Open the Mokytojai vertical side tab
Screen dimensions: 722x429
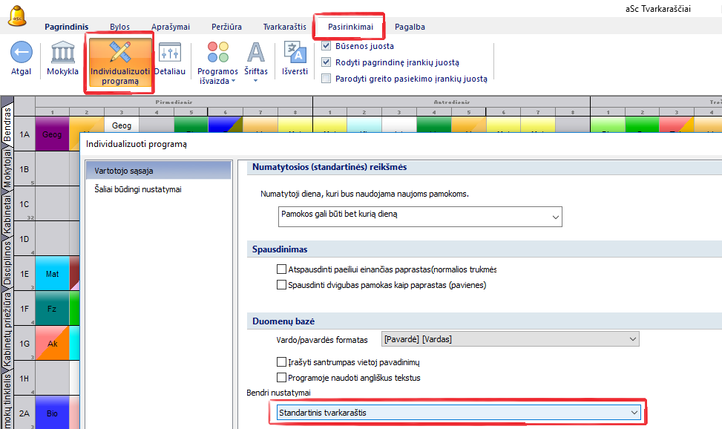pyautogui.click(x=7, y=170)
